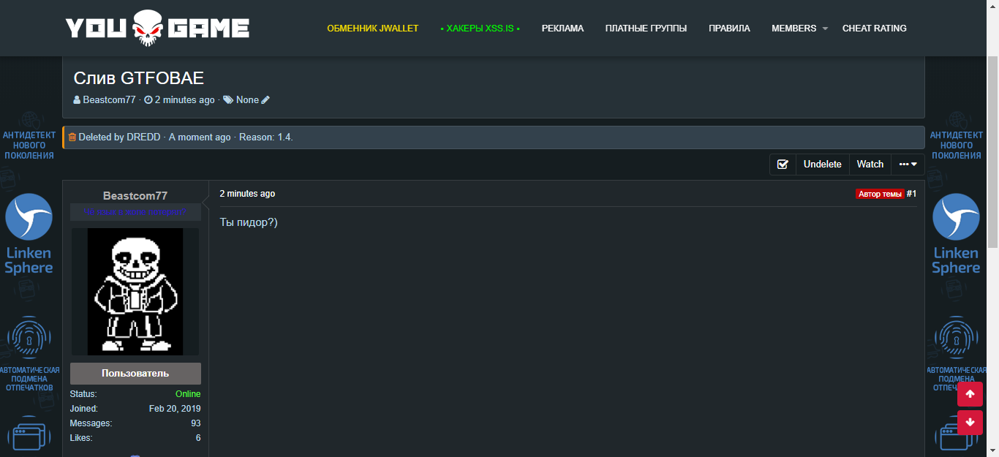Click the Пользователь user banner
The height and width of the screenshot is (457, 999).
click(135, 373)
